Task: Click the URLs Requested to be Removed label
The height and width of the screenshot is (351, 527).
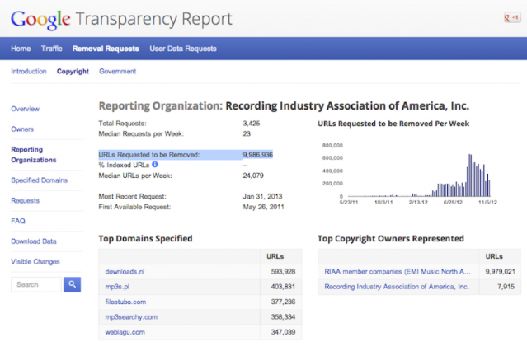Action: (x=149, y=155)
